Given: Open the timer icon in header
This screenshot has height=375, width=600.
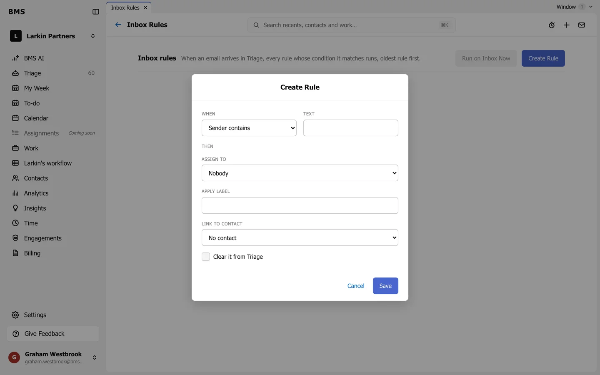Looking at the screenshot, I should [x=552, y=25].
